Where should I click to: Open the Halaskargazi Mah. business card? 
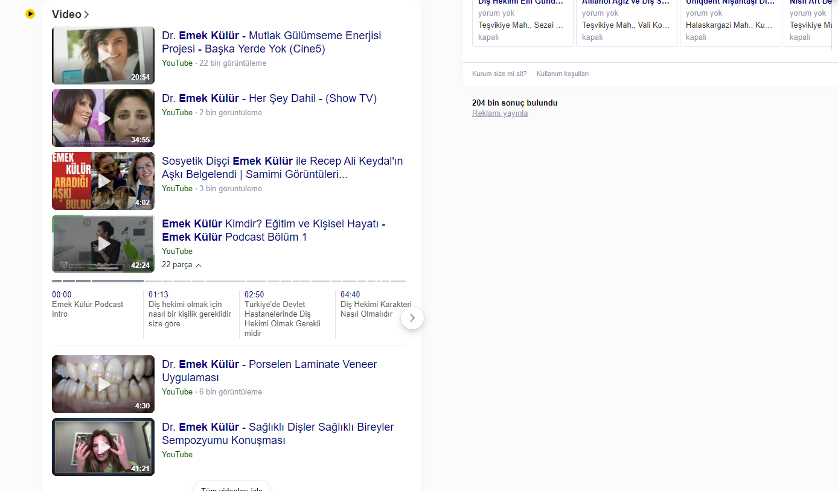(731, 23)
